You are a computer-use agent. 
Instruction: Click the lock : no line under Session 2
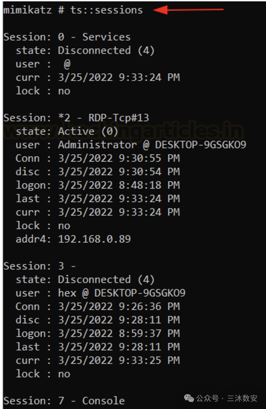[x=43, y=225]
